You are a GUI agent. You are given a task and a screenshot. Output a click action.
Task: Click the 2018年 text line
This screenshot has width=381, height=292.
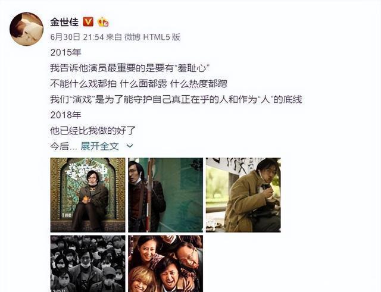point(65,115)
